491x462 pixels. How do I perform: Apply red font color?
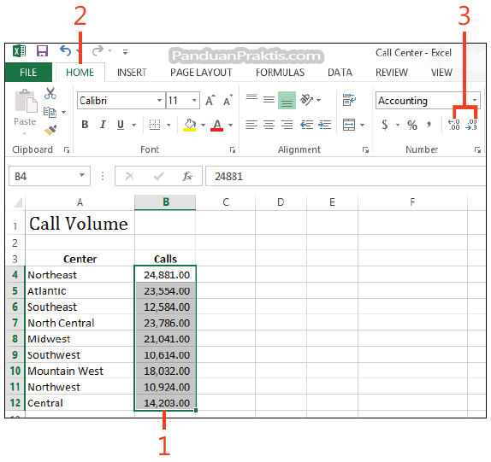tap(216, 125)
